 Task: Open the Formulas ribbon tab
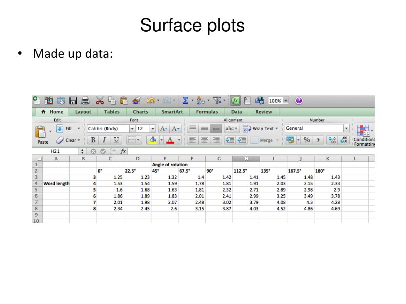(207, 112)
